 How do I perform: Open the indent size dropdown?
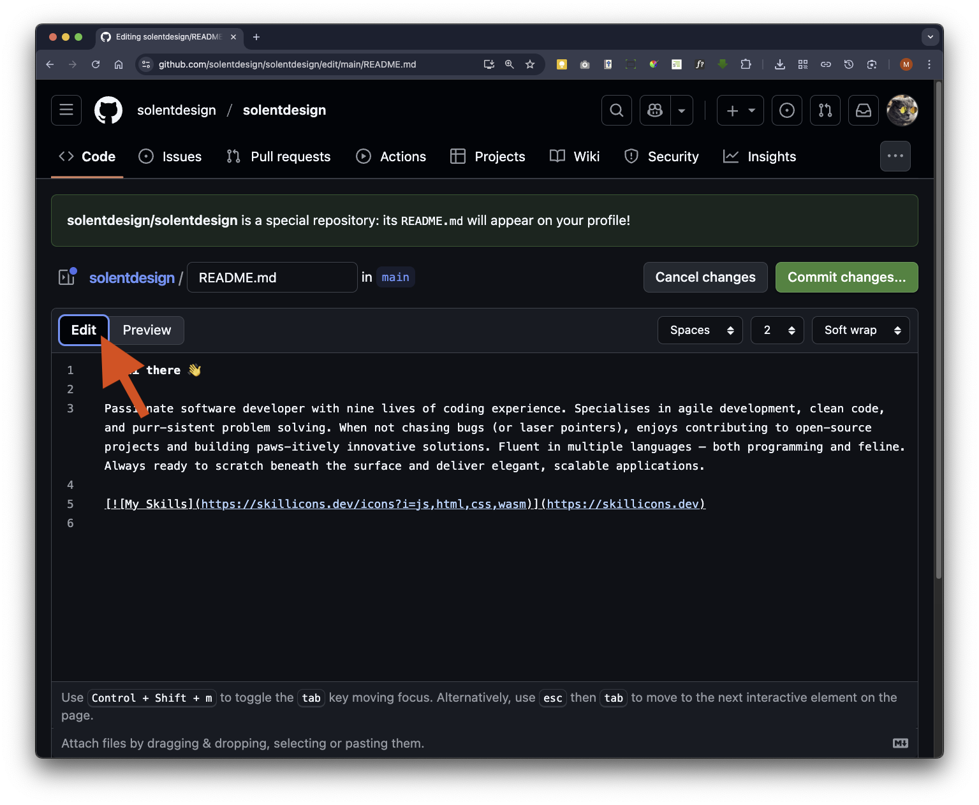pos(777,330)
